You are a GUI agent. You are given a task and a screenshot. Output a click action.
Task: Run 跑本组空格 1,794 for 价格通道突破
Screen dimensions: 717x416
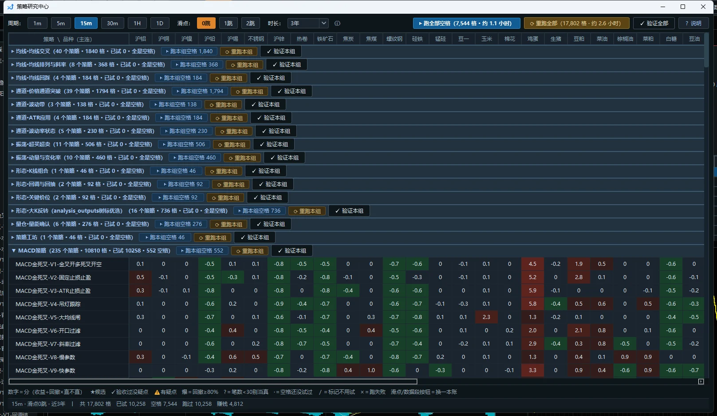(x=200, y=91)
